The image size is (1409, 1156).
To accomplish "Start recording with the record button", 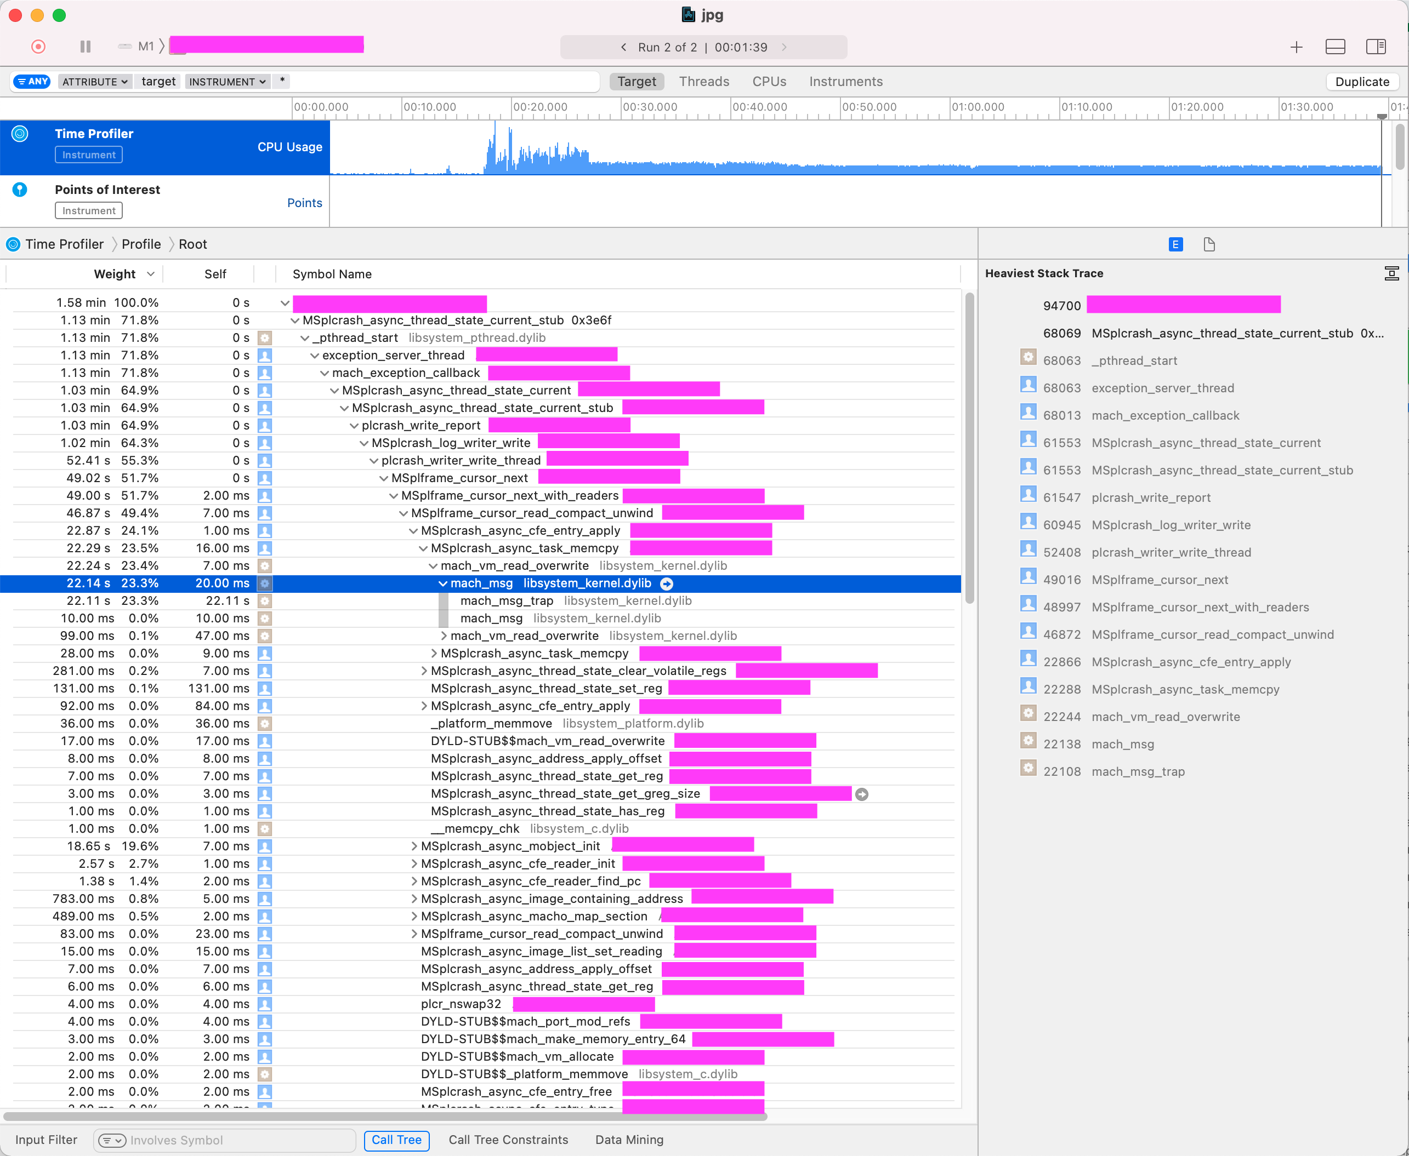I will tap(38, 47).
